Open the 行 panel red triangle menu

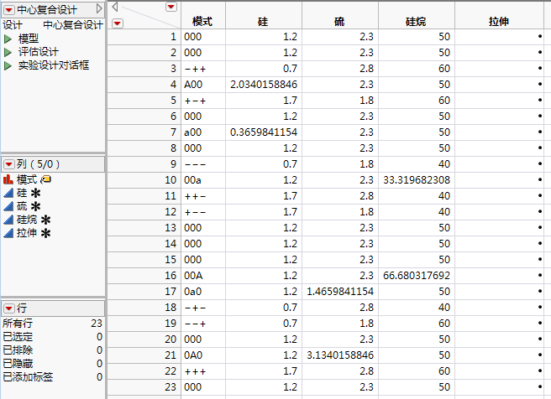8,308
